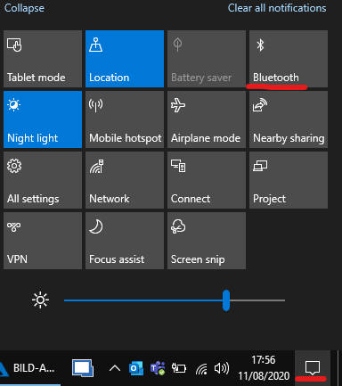The width and height of the screenshot is (342, 386).
Task: Open the BILD-A... taskbar app
Action: click(29, 368)
